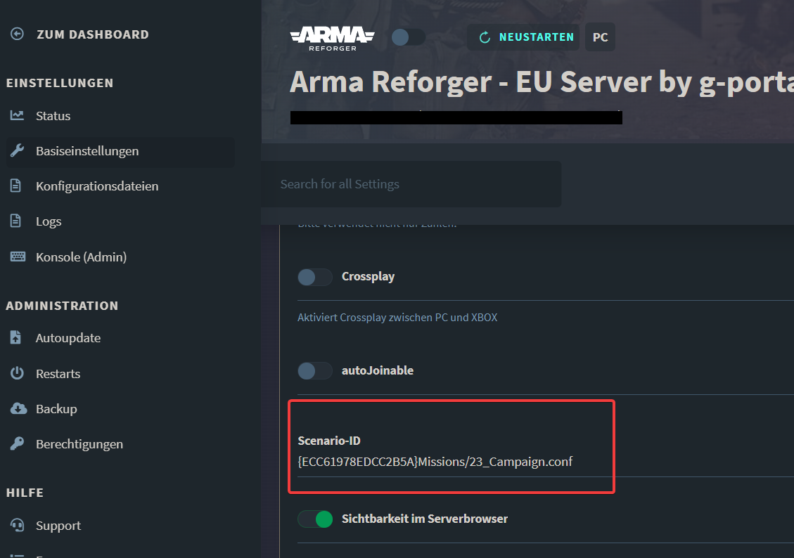Disable Sichtbarkeit im Serverbrowser
794x558 pixels.
click(x=314, y=519)
